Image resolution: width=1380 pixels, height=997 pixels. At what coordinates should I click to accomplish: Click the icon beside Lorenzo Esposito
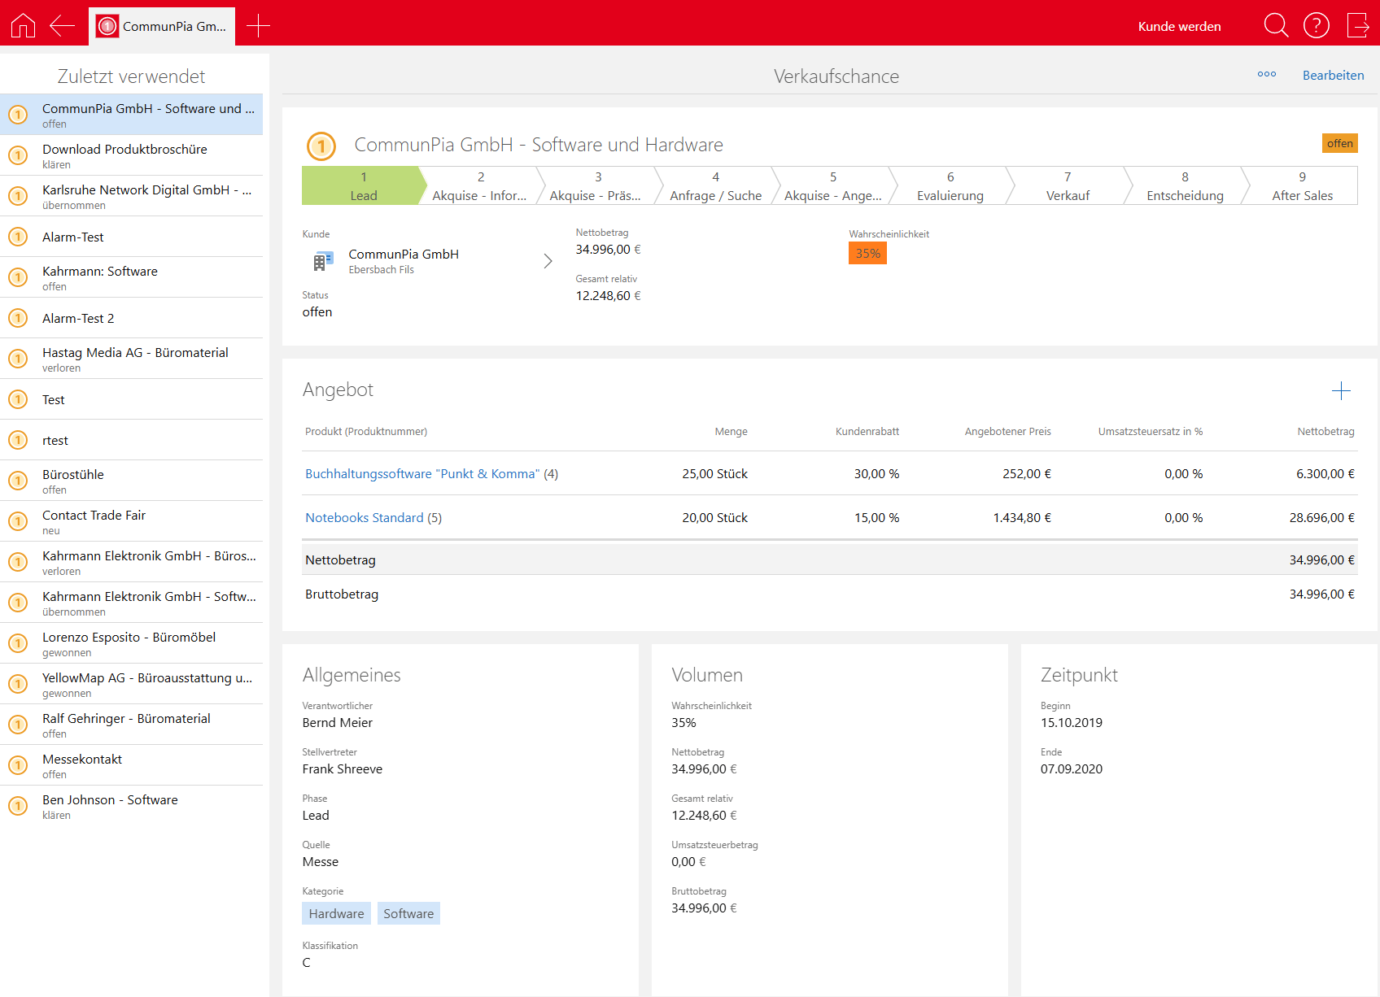click(x=18, y=643)
